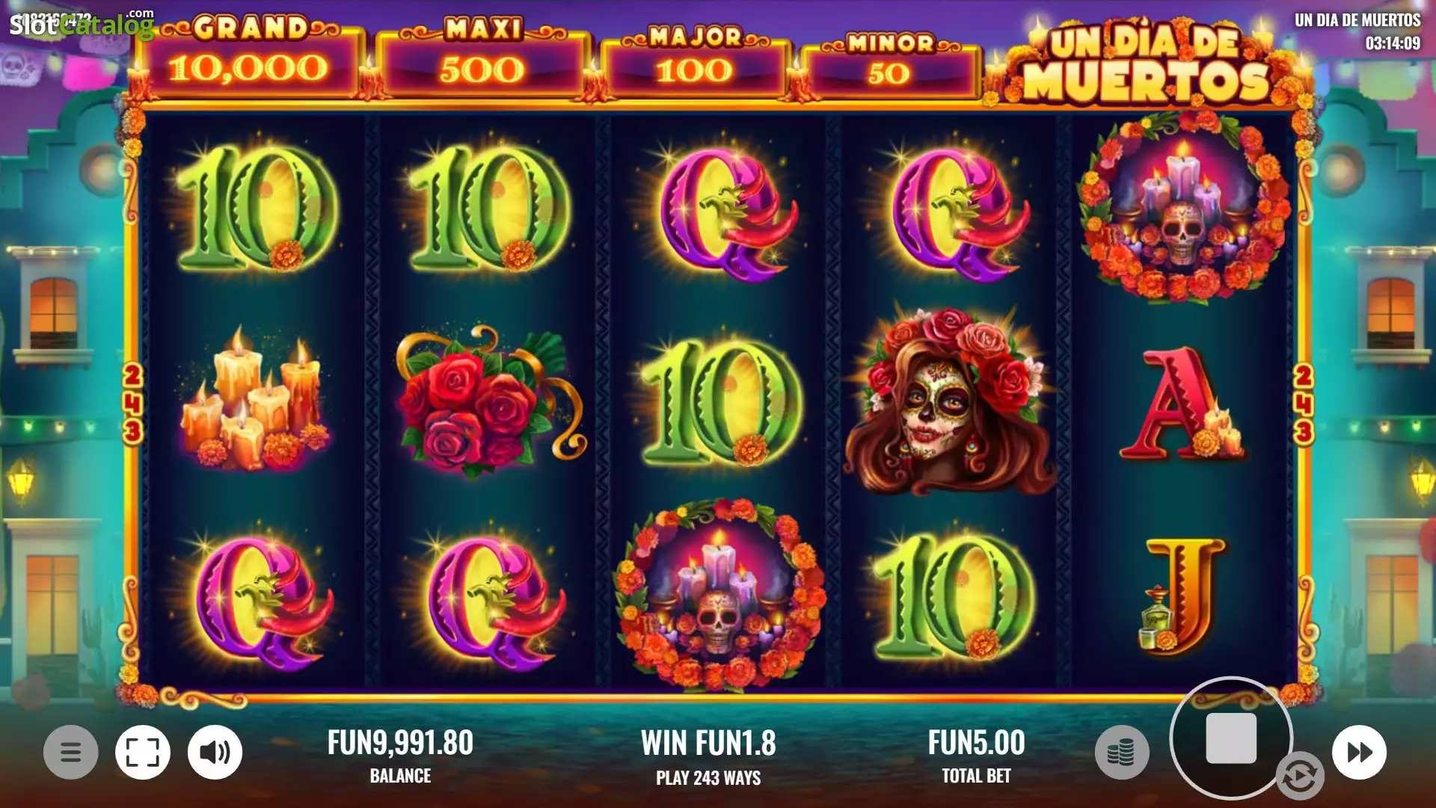This screenshot has width=1436, height=808.
Task: Open the hamburger menu button
Action: point(71,752)
